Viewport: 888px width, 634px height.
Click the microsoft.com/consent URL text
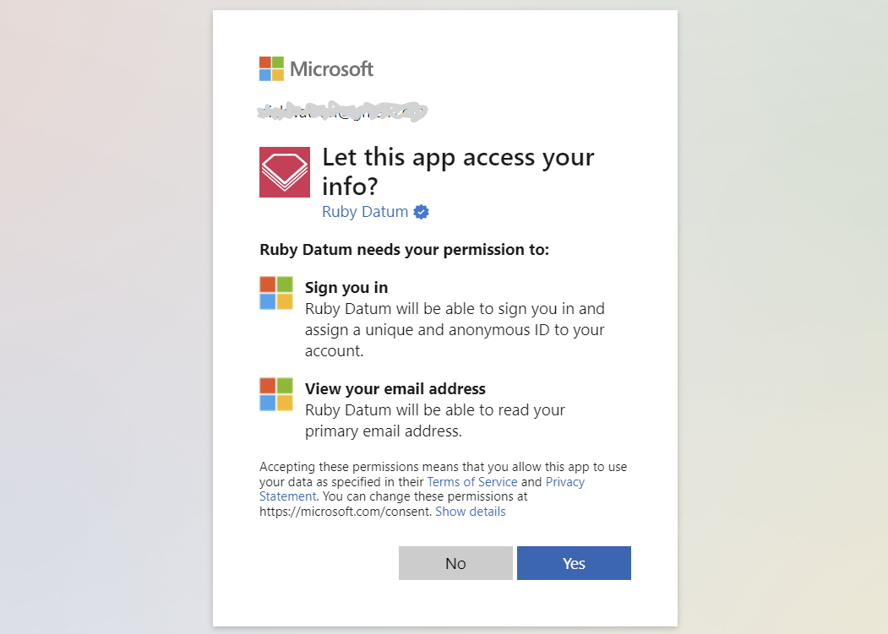click(x=346, y=511)
